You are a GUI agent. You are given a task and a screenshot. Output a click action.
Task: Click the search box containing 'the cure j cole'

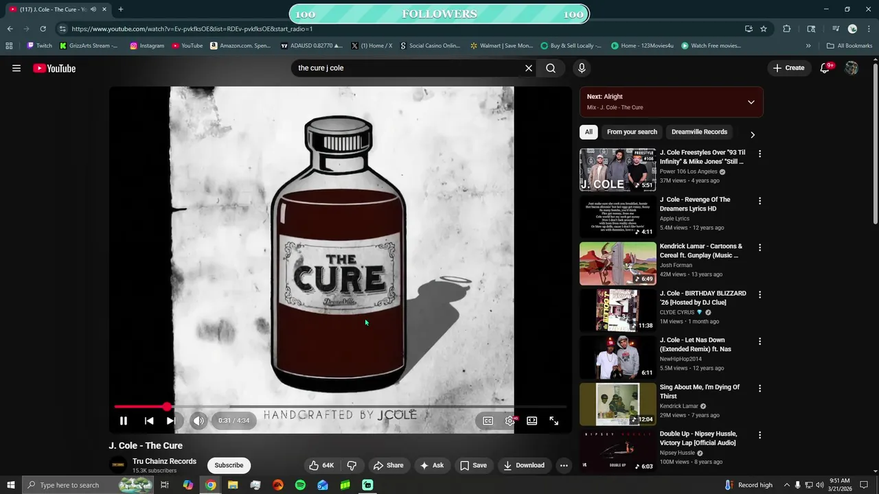point(409,68)
